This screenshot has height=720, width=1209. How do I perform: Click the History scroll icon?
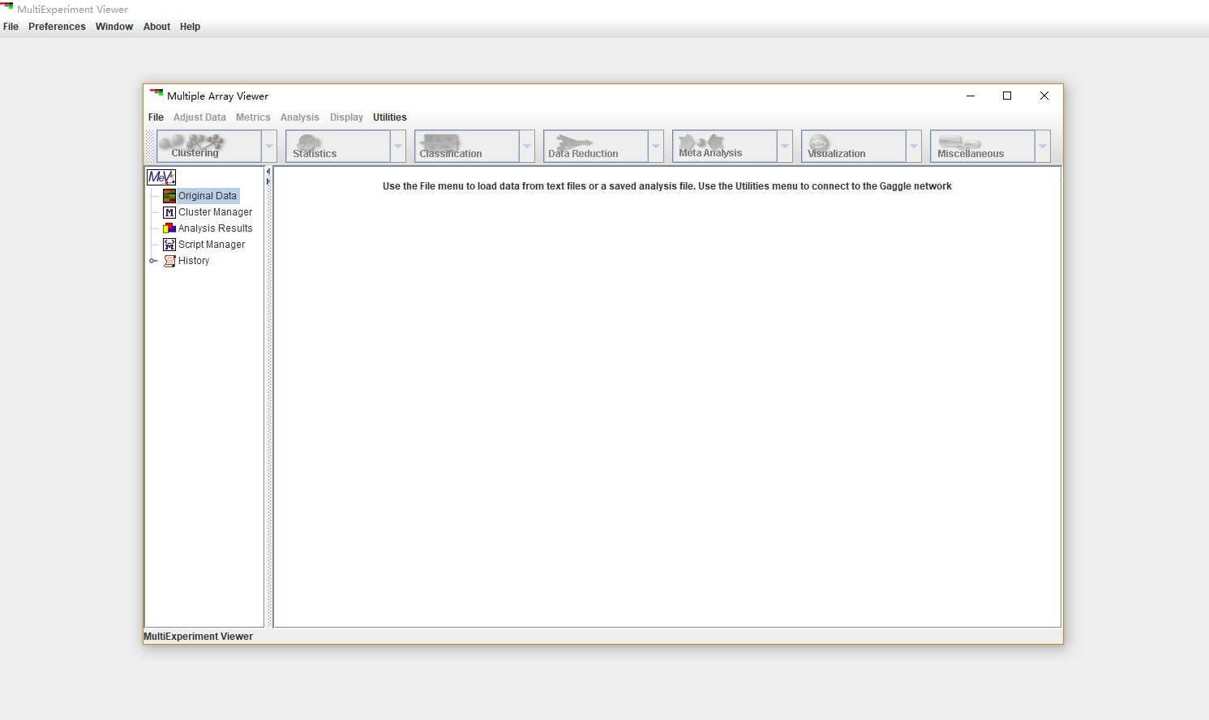click(x=169, y=261)
